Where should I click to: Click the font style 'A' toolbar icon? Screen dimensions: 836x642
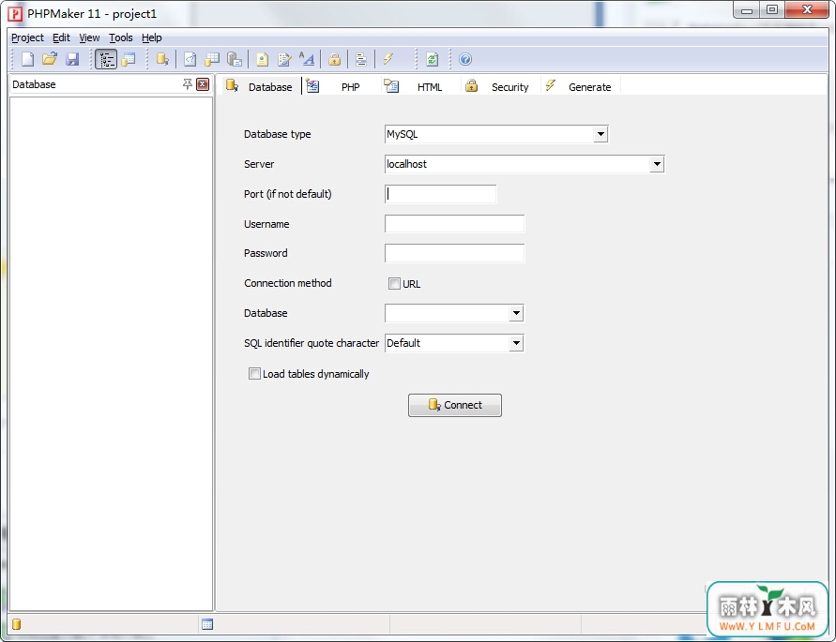click(307, 59)
